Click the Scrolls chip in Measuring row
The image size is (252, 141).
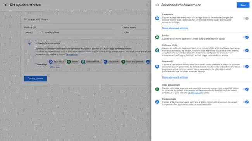click(73, 62)
